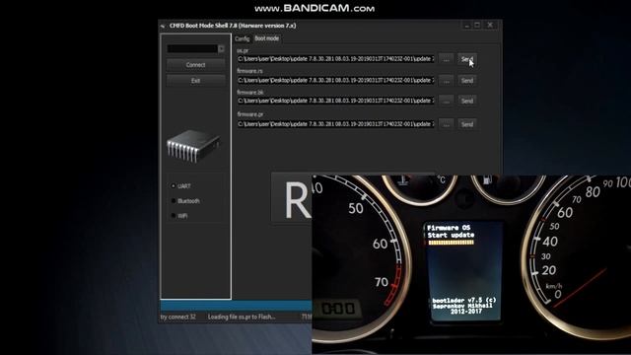The image size is (631, 355).
Task: Browse for firmware.pr file with ellipsis button
Action: click(446, 124)
